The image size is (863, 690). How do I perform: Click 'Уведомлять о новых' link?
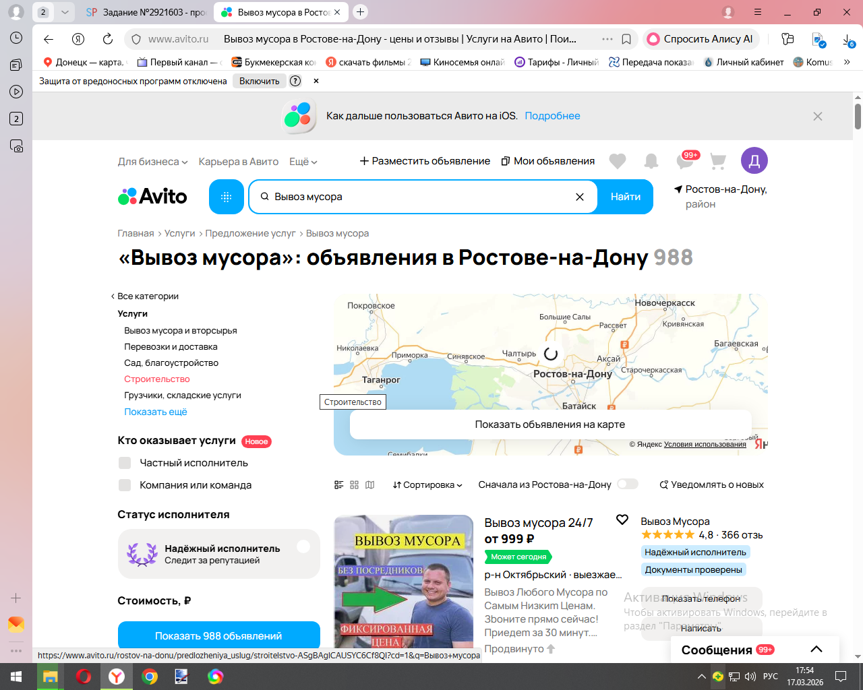pyautogui.click(x=711, y=485)
